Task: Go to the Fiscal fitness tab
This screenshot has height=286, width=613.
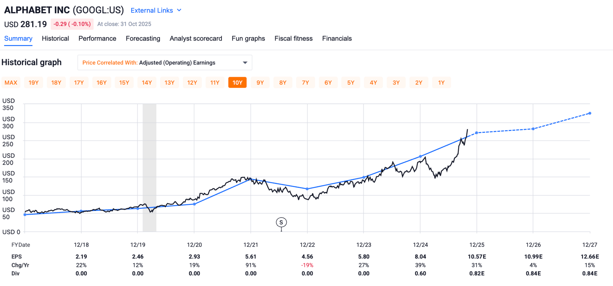Action: tap(293, 39)
